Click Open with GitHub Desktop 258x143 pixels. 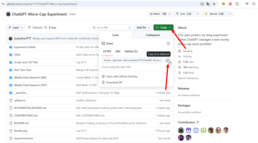pos(122,76)
